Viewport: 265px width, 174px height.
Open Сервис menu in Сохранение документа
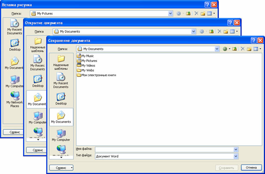61,168
